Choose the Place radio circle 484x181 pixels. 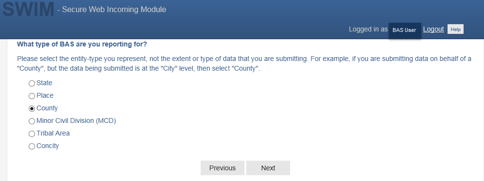[x=32, y=96]
